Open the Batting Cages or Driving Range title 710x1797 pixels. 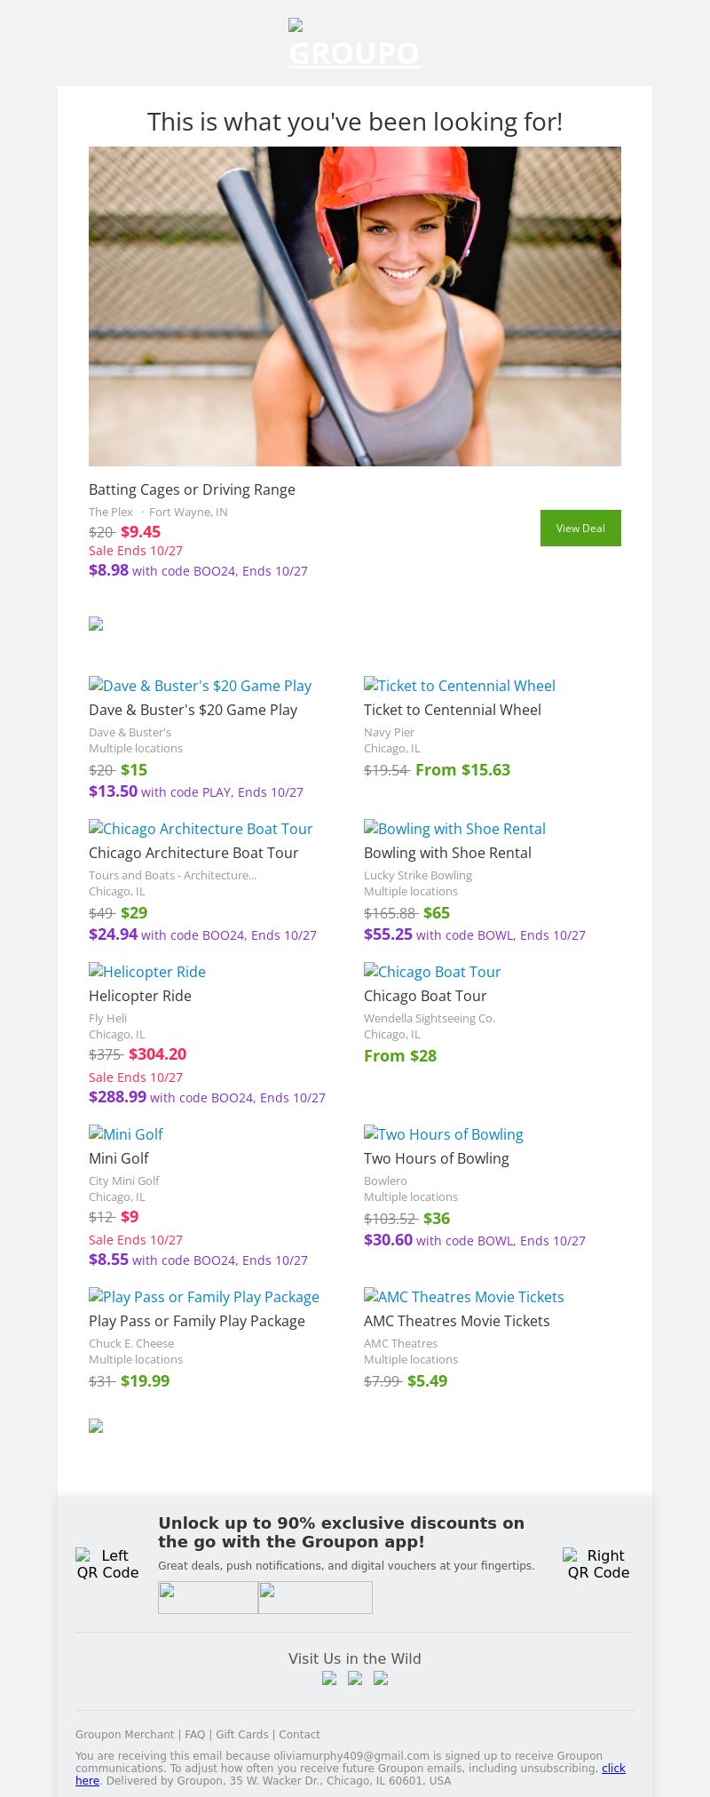pyautogui.click(x=192, y=489)
